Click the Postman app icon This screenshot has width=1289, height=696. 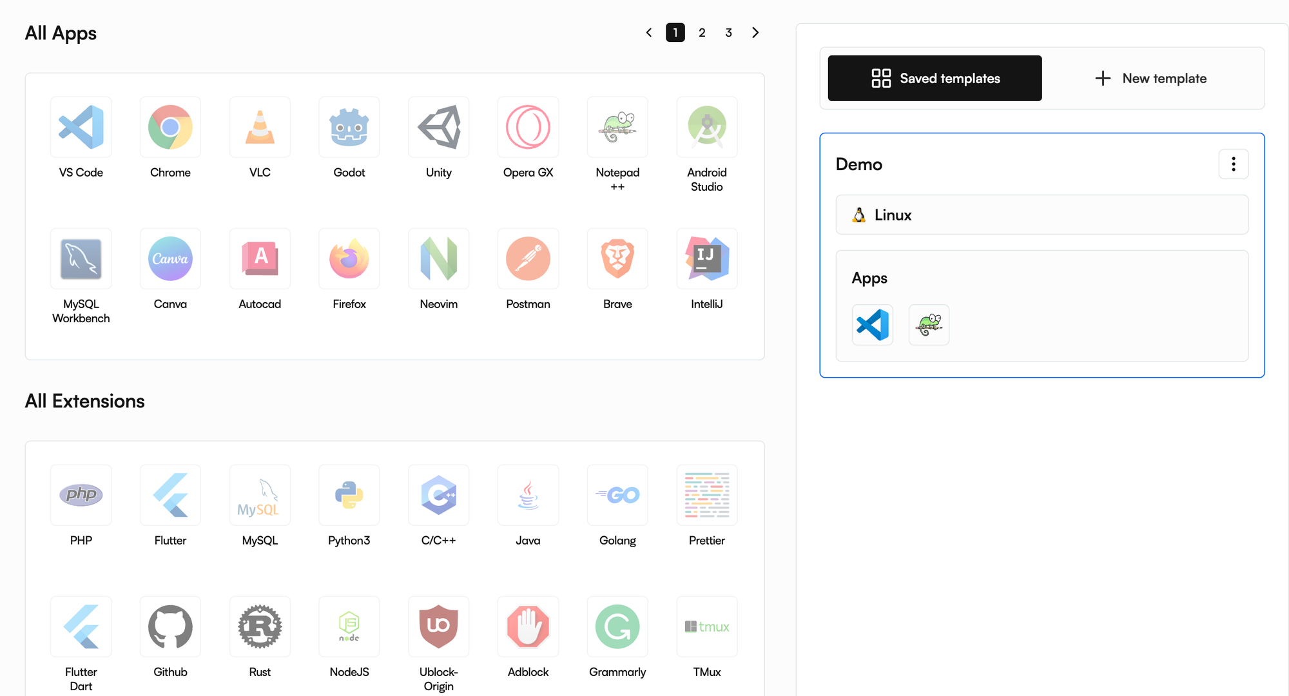528,258
